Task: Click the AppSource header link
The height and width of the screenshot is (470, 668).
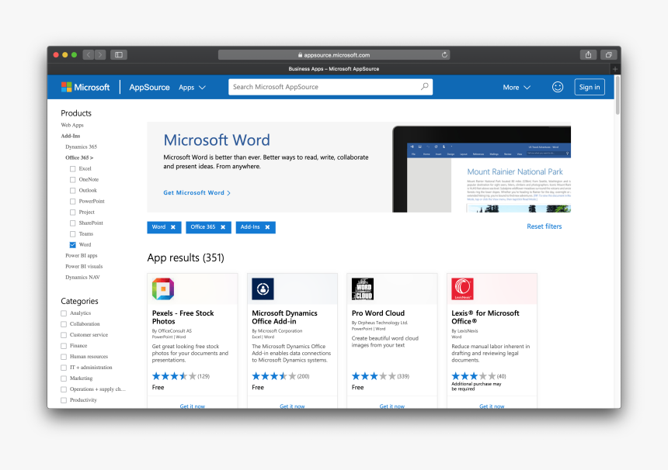Action: pos(150,87)
